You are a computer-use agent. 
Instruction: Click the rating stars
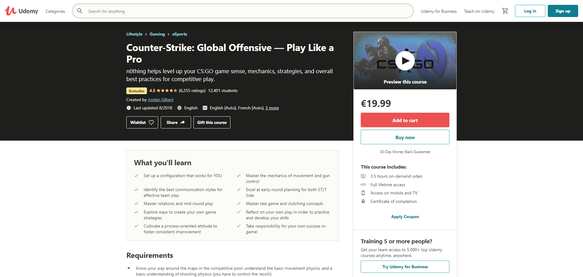coord(167,91)
